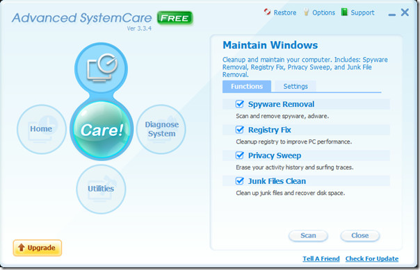Click the Advanced SystemCare title text
This screenshot has width=420, height=270.
pos(81,18)
